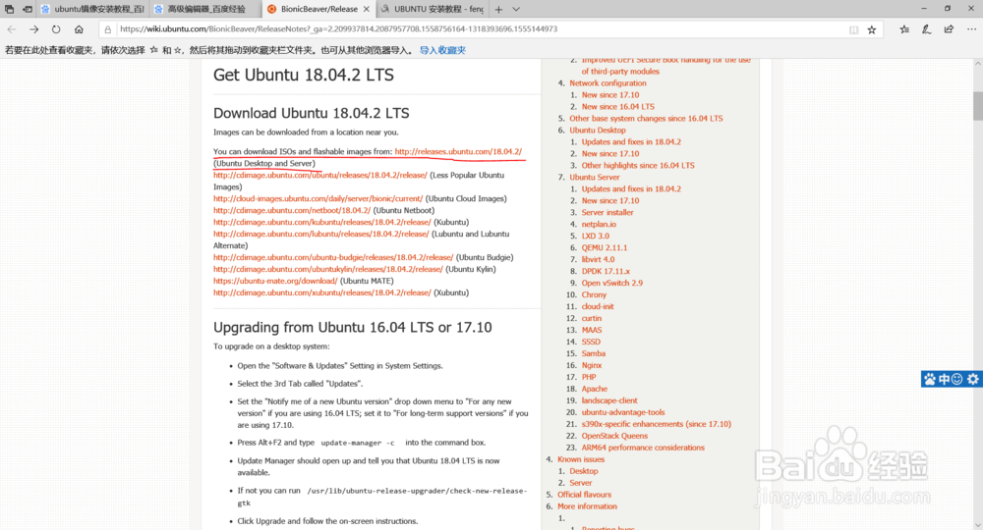Close the BionicBeaver/Release tab
The height and width of the screenshot is (530, 983).
tap(367, 10)
